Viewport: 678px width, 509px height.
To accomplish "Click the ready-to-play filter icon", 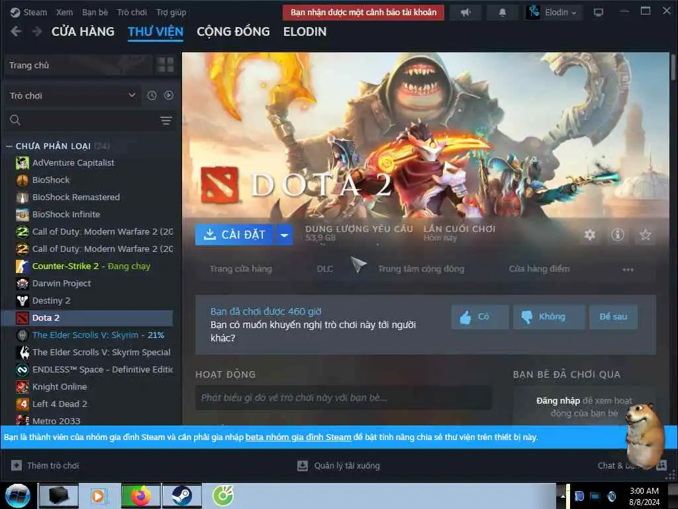I will click(x=169, y=95).
